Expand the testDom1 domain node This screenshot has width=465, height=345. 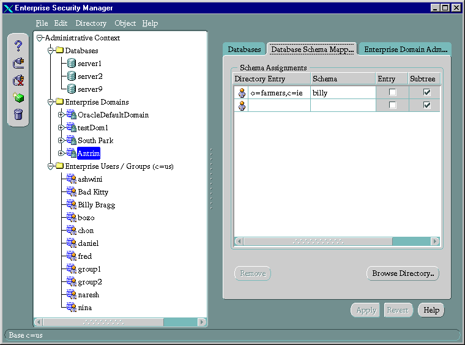(x=61, y=128)
